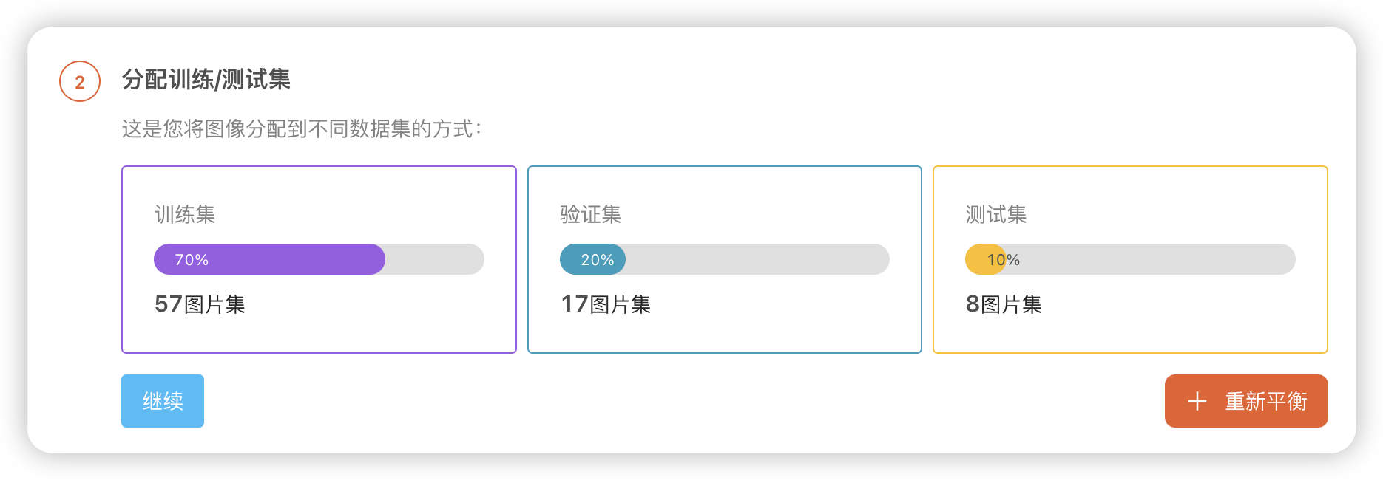Viewport: 1383px width, 480px height.
Task: Click the gray unfilled part of training bar
Action: coord(435,259)
